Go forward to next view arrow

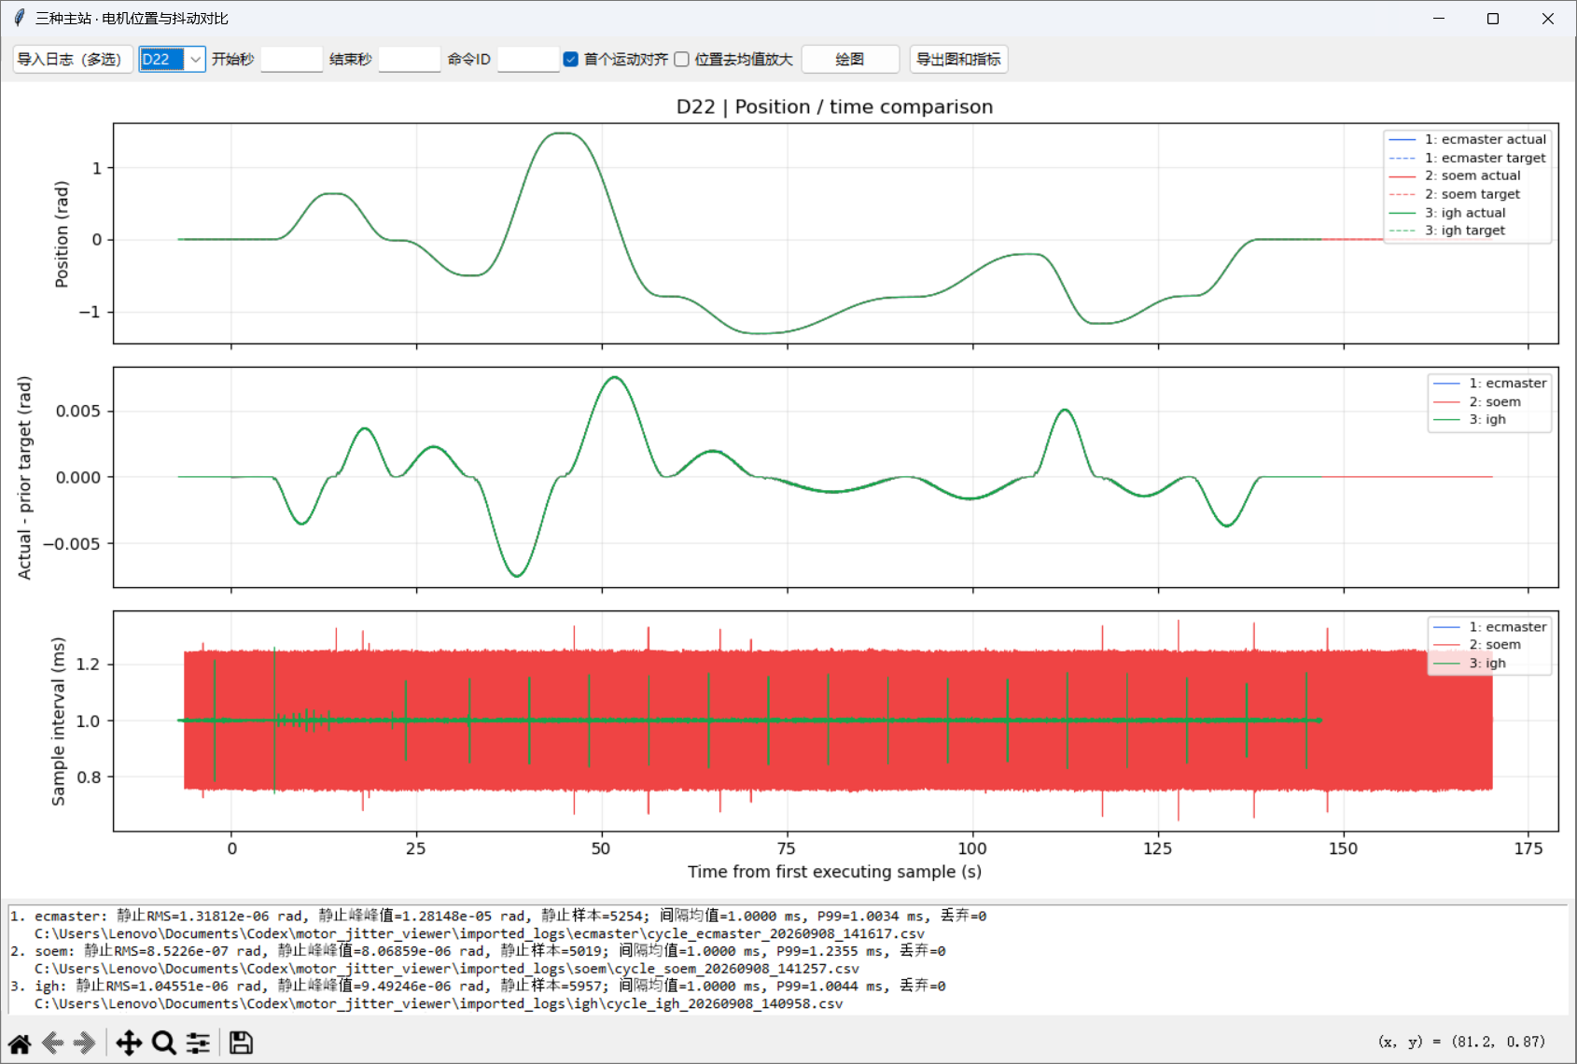coord(85,1043)
